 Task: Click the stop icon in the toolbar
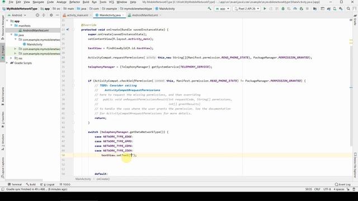click(x=307, y=9)
